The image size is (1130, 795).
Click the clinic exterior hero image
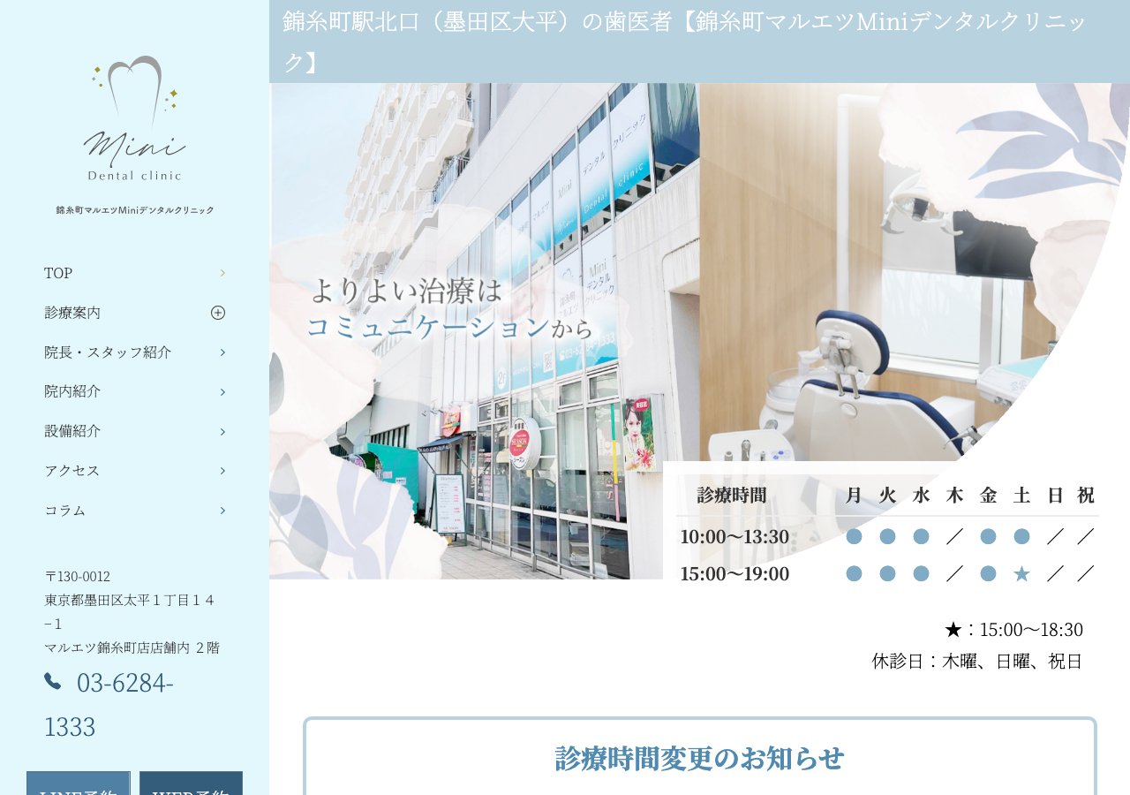(x=484, y=331)
